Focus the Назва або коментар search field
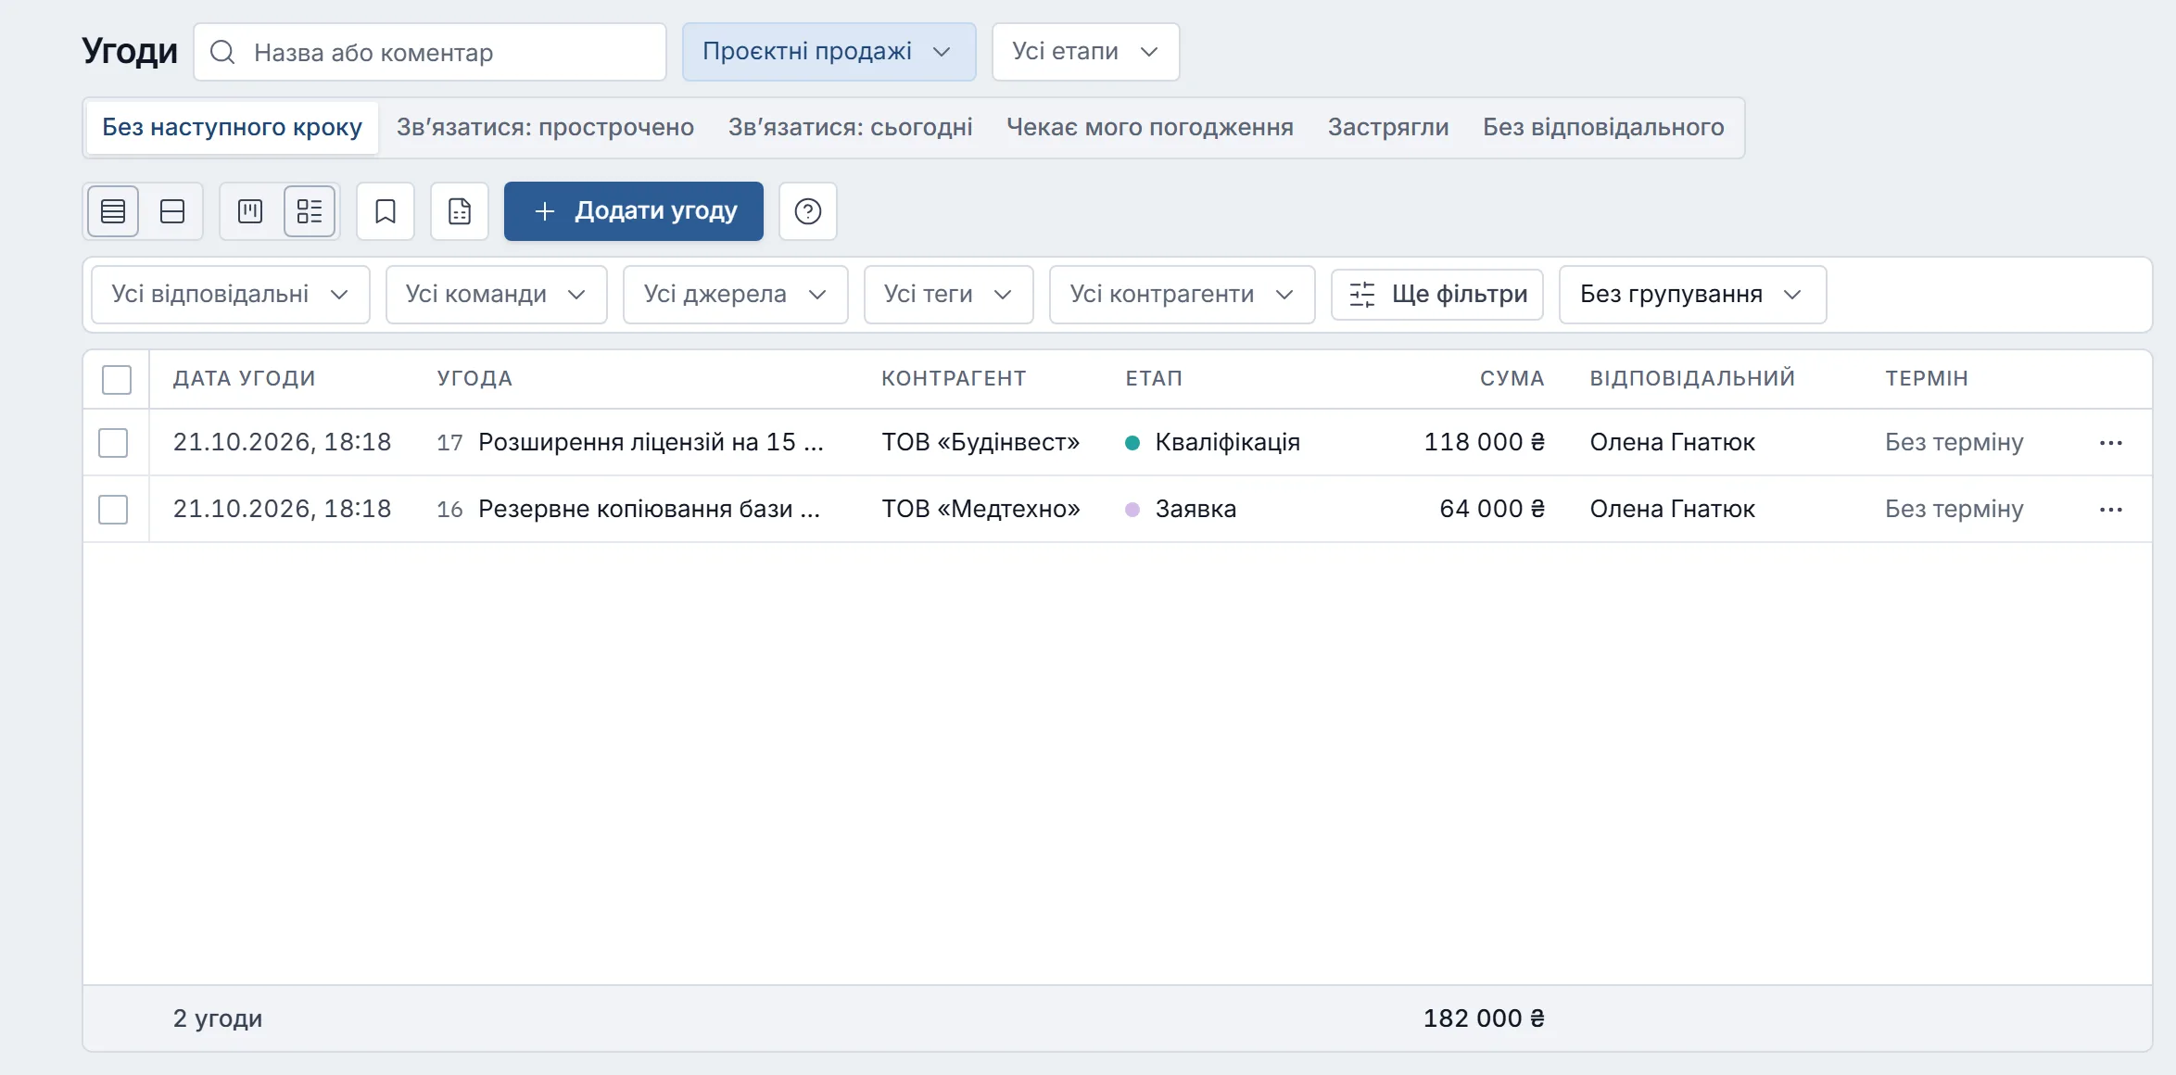The image size is (2176, 1075). point(430,52)
